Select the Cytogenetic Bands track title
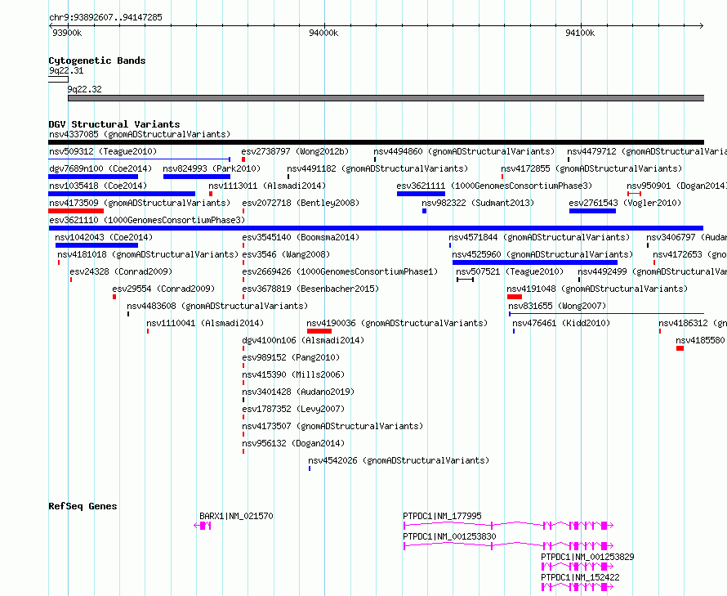727x596 pixels. coord(97,60)
